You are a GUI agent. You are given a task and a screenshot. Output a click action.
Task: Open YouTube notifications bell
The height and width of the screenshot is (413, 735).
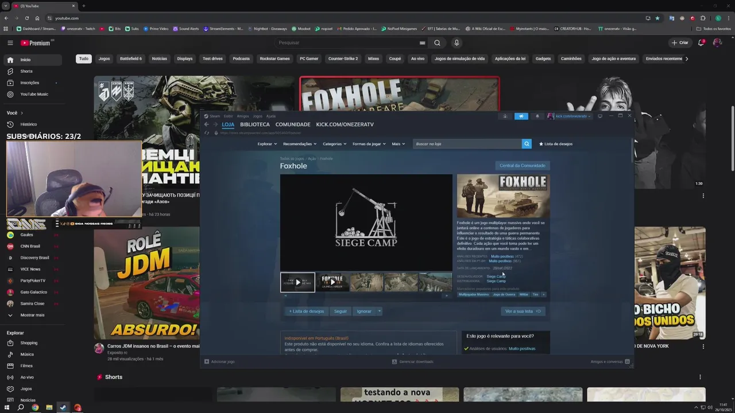click(x=701, y=42)
